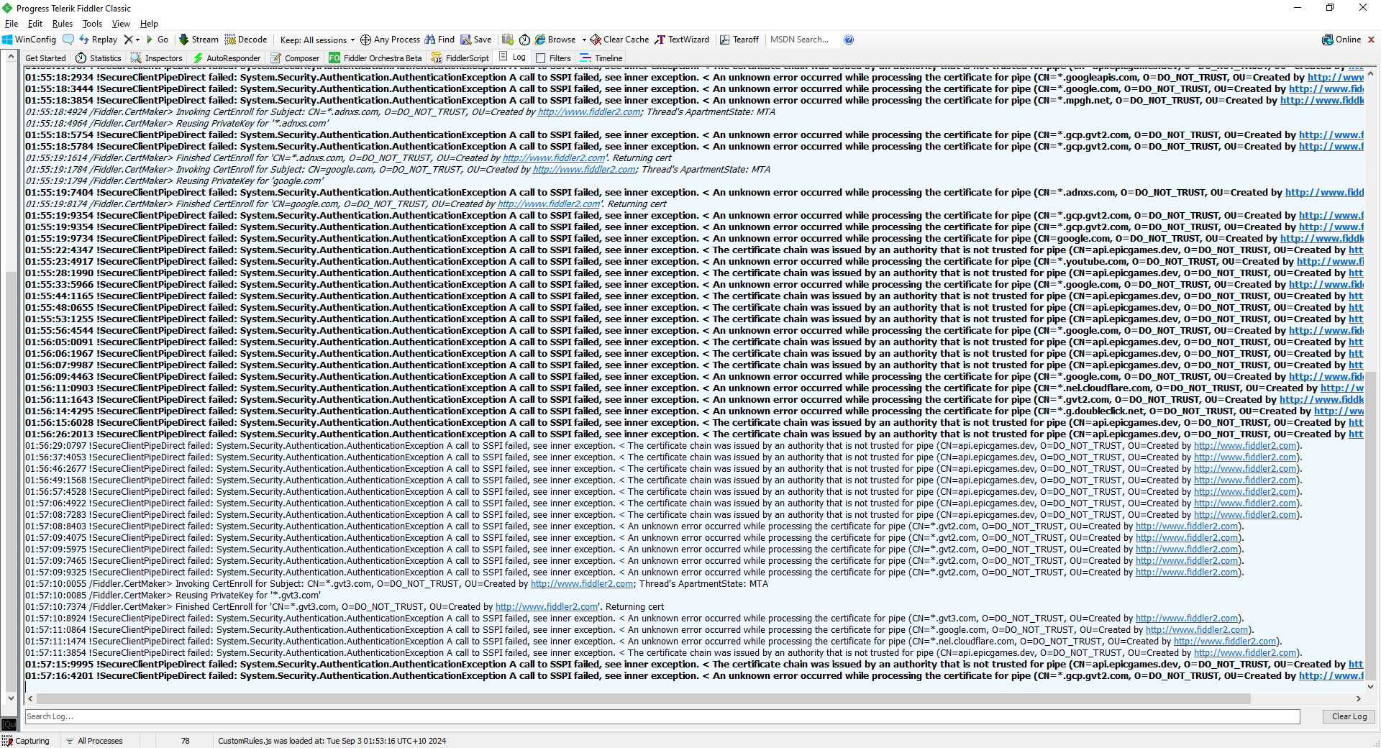1381x748 pixels.
Task: Open the Tools menu
Action: tap(92, 24)
